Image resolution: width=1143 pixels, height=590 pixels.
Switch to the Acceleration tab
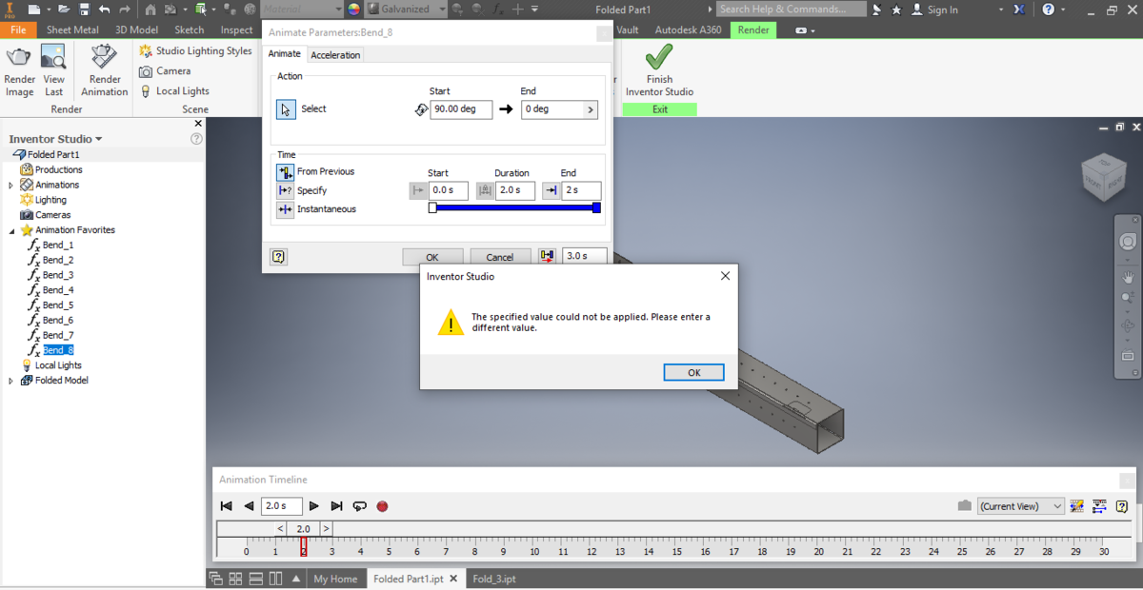pyautogui.click(x=335, y=55)
